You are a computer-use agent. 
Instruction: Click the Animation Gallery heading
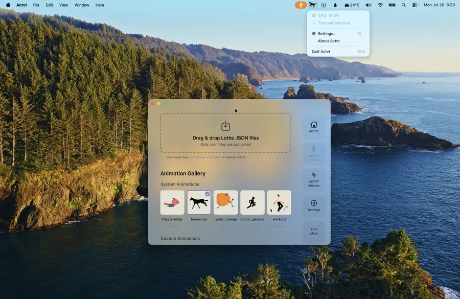[183, 173]
